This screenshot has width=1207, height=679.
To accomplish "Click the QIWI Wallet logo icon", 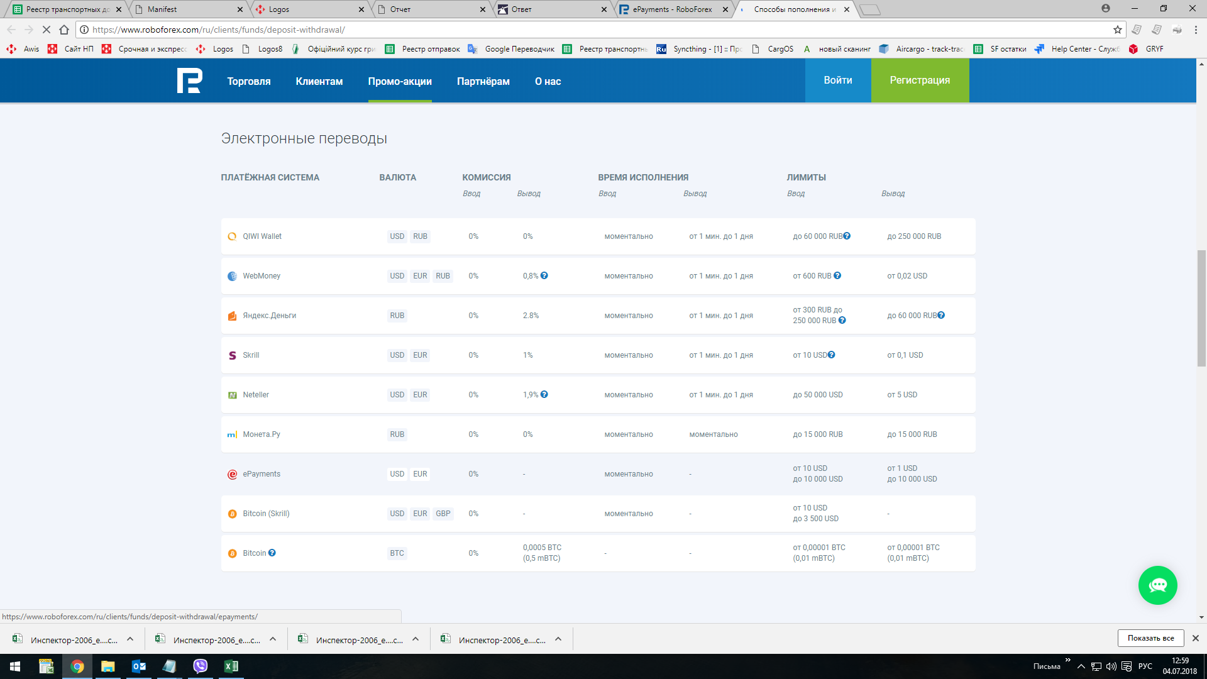I will (x=232, y=236).
